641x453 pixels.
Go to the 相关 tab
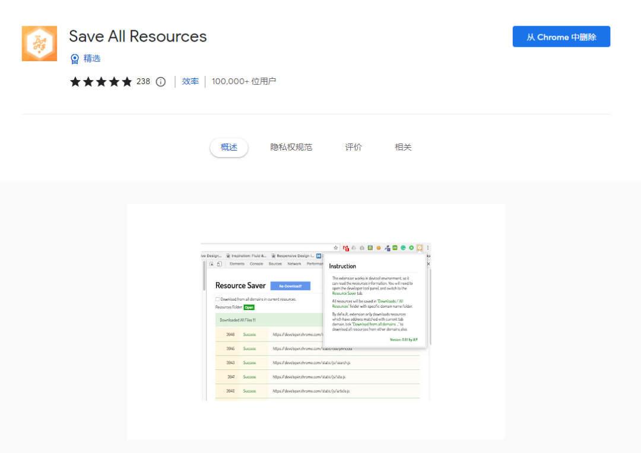[x=403, y=147]
